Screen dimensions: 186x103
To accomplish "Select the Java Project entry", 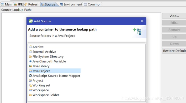I will tap(55, 71).
